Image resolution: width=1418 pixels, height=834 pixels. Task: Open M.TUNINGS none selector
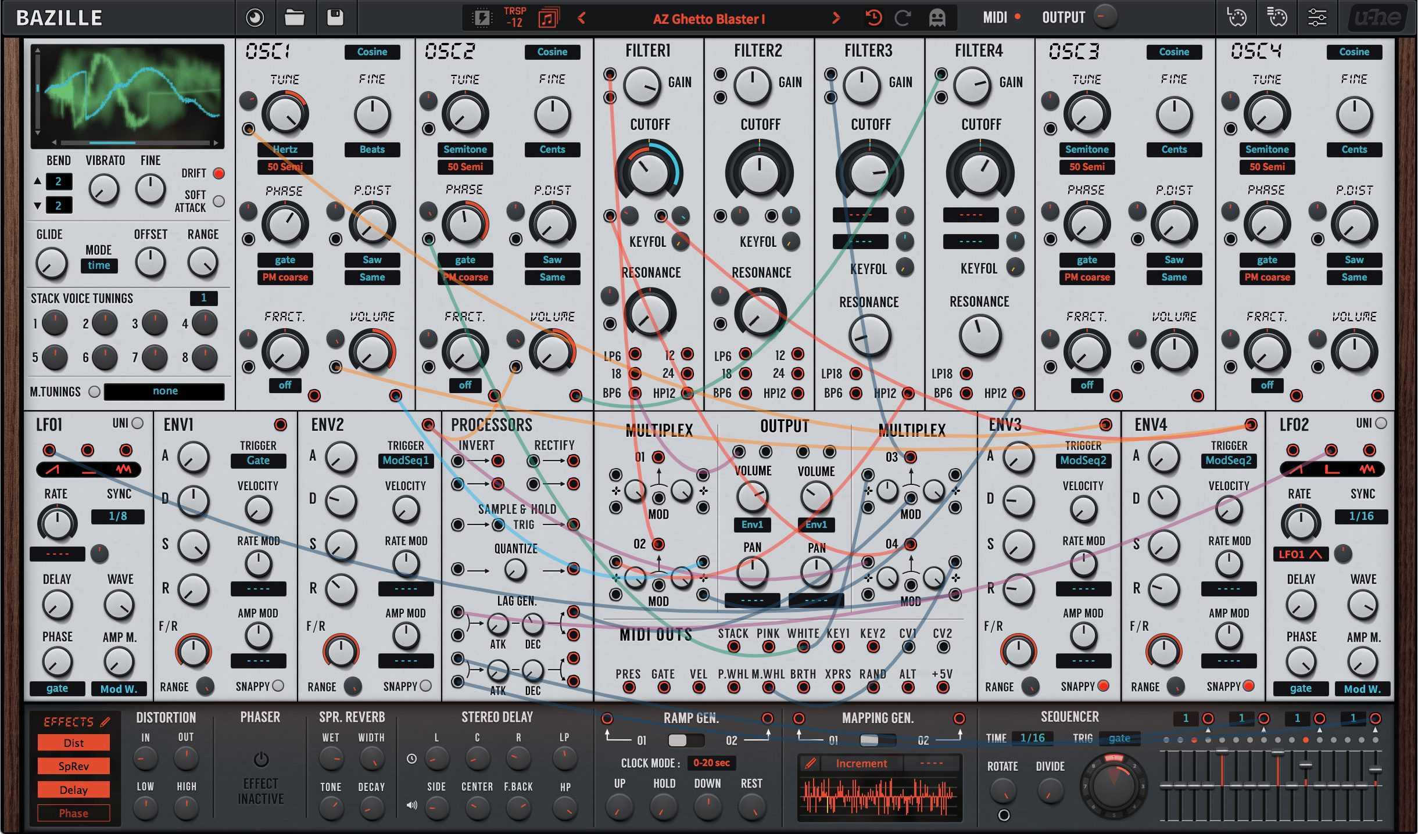pyautogui.click(x=164, y=391)
